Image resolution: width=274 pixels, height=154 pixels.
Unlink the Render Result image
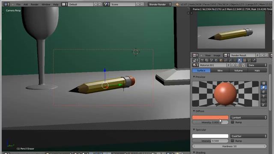pyautogui.click(x=266, y=55)
